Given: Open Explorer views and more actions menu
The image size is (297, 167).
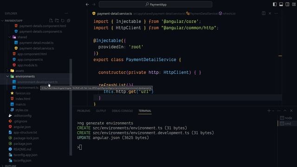Looking at the screenshot, I should click(x=66, y=13).
